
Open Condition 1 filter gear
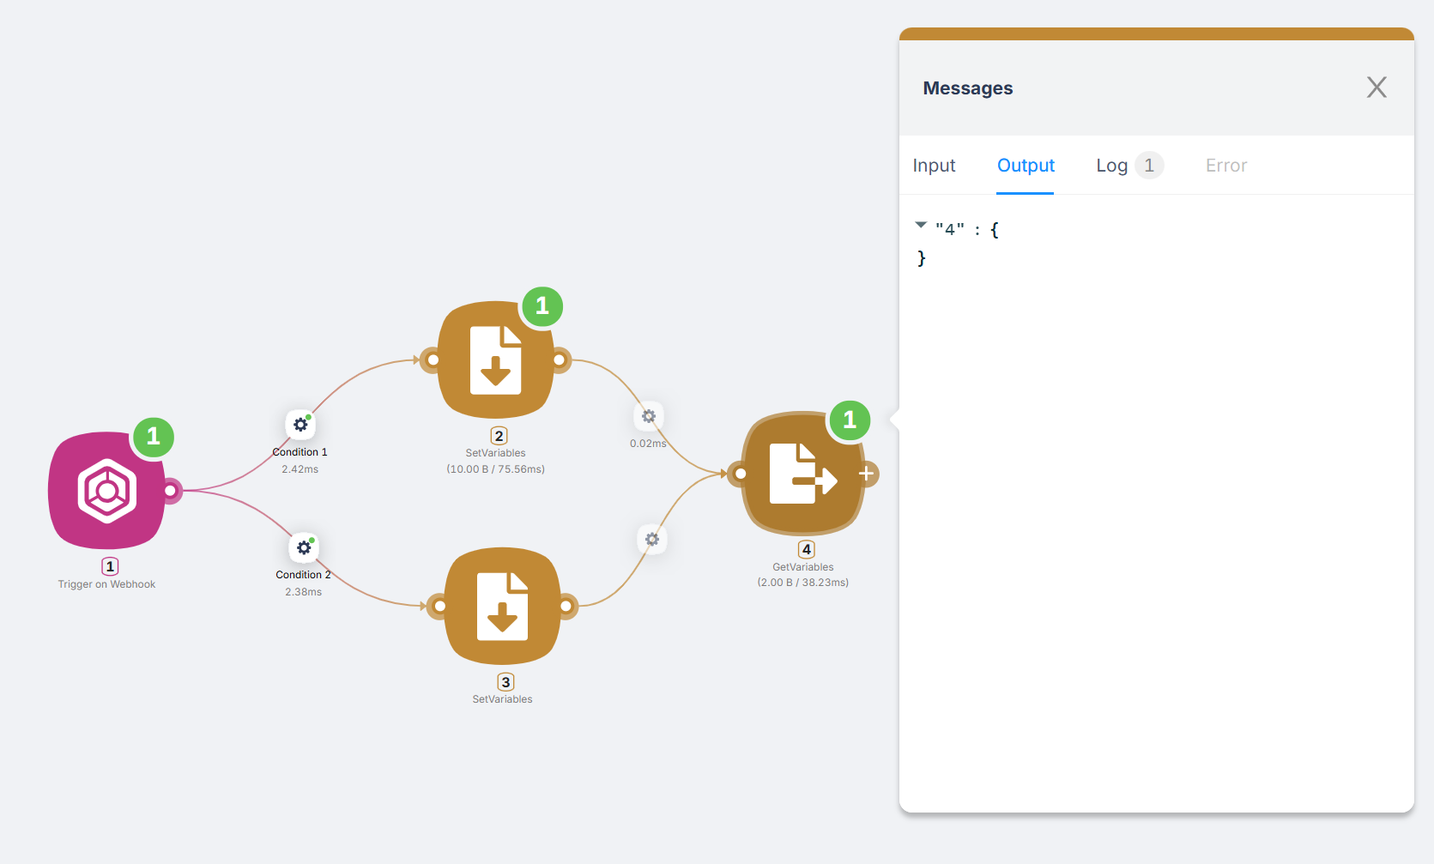(x=300, y=424)
